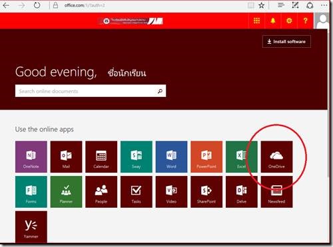The height and width of the screenshot is (247, 333).
Task: Show notifications bell
Action: point(273,21)
